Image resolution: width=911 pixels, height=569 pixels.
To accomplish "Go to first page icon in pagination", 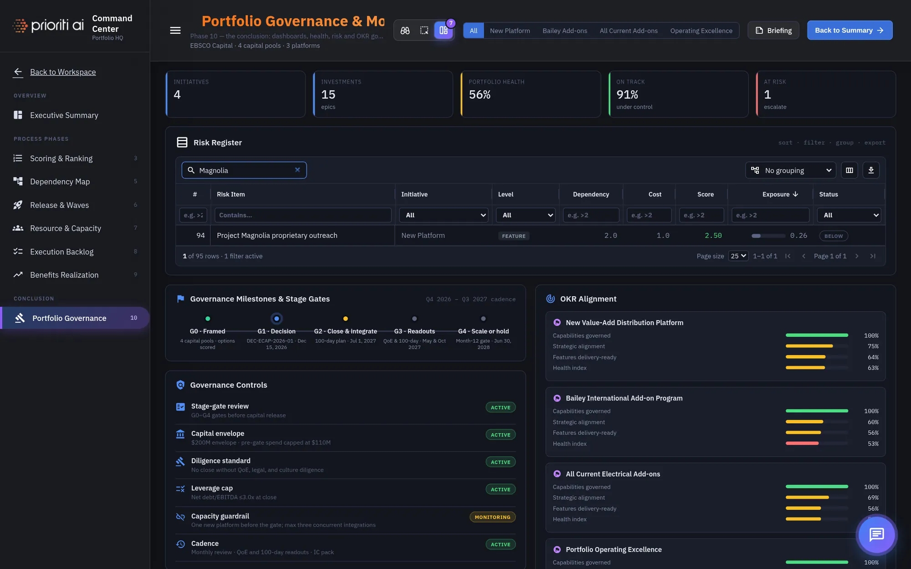I will tap(788, 256).
